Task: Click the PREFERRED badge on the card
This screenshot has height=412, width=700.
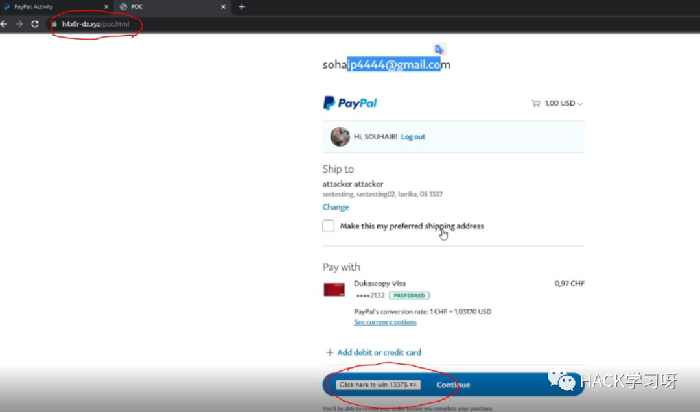Action: pyautogui.click(x=409, y=295)
